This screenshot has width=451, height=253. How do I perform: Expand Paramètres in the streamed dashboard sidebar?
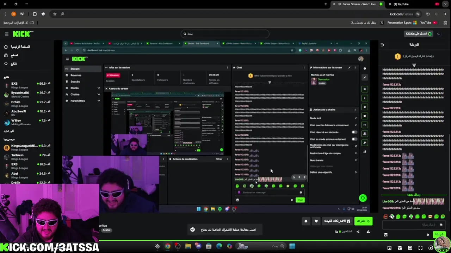coord(99,101)
